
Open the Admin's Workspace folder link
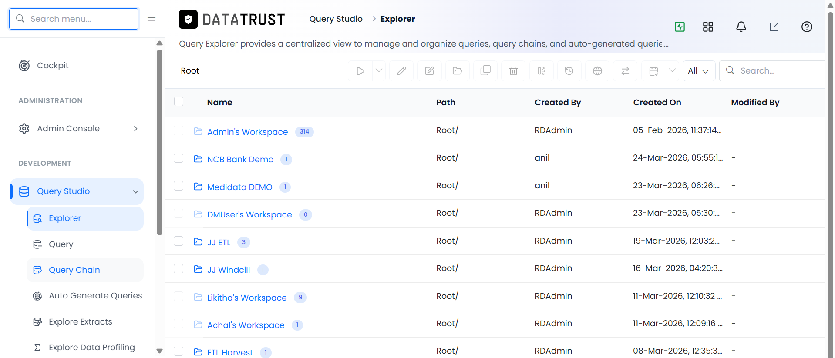247,132
